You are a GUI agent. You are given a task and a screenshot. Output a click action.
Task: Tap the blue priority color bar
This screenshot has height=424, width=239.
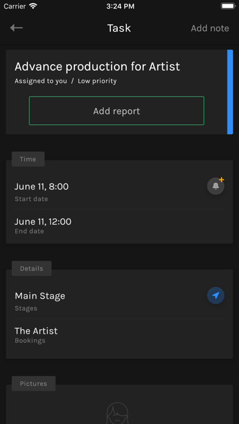click(x=230, y=92)
